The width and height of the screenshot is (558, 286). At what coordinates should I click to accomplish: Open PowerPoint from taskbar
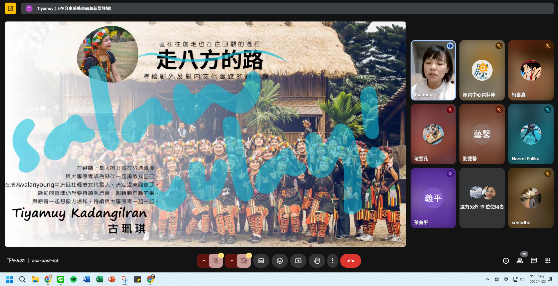tap(112, 279)
